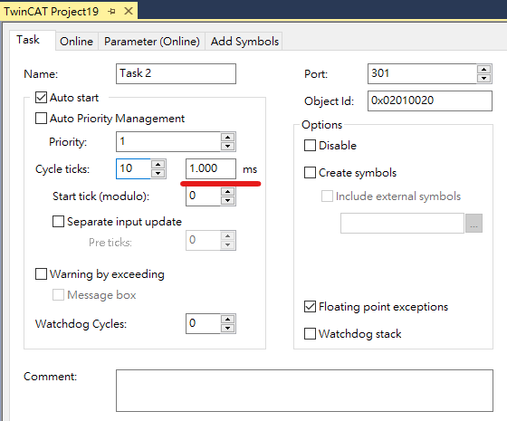Pin the TwinCAT Project19 document tab
The width and height of the screenshot is (507, 421).
click(112, 12)
